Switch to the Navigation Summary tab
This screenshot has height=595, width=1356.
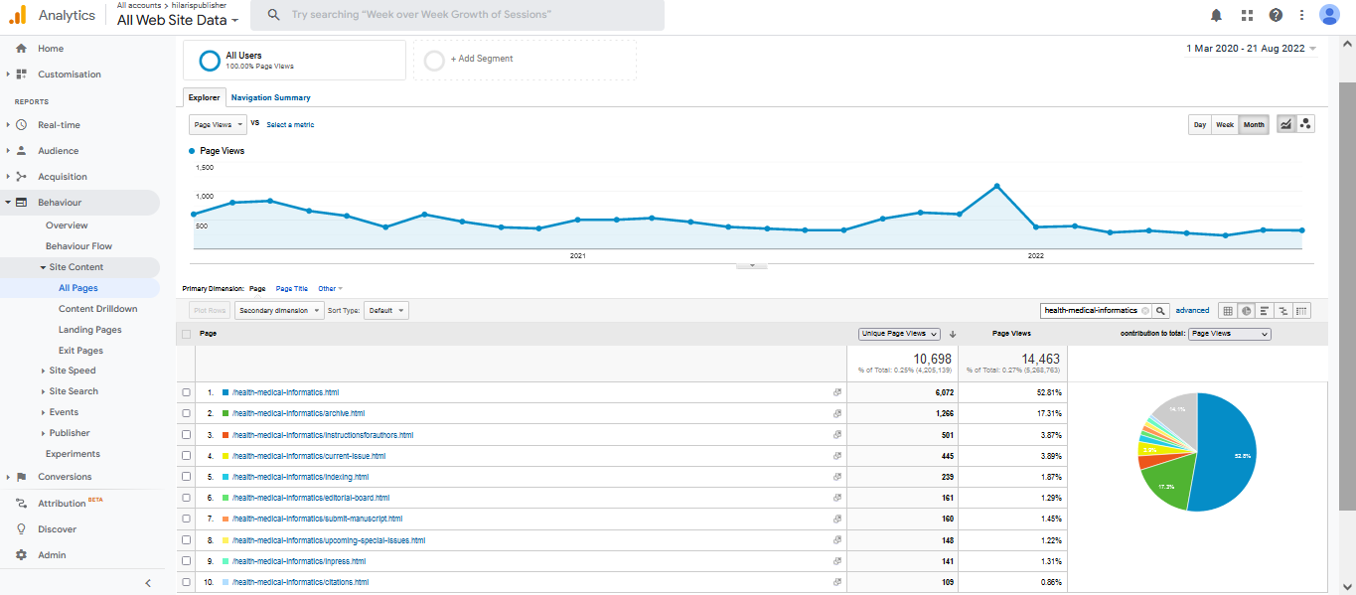tap(270, 97)
